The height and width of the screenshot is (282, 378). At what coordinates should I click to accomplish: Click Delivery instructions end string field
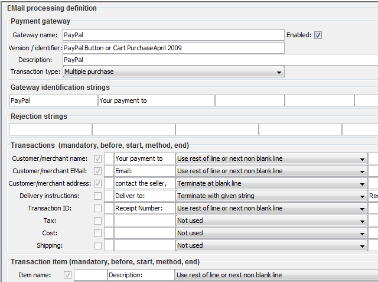pyautogui.click(x=373, y=196)
